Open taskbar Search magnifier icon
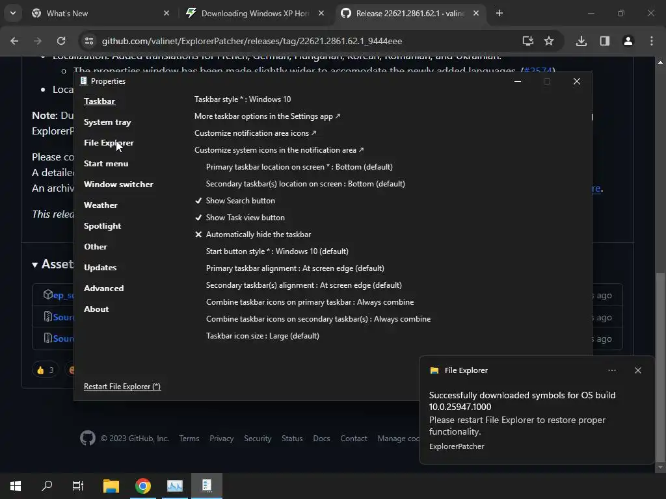This screenshot has width=666, height=499. point(47,485)
